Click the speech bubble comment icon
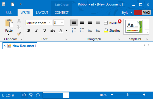Image resolution: width=153 pixels, height=99 pixels. (38, 95)
